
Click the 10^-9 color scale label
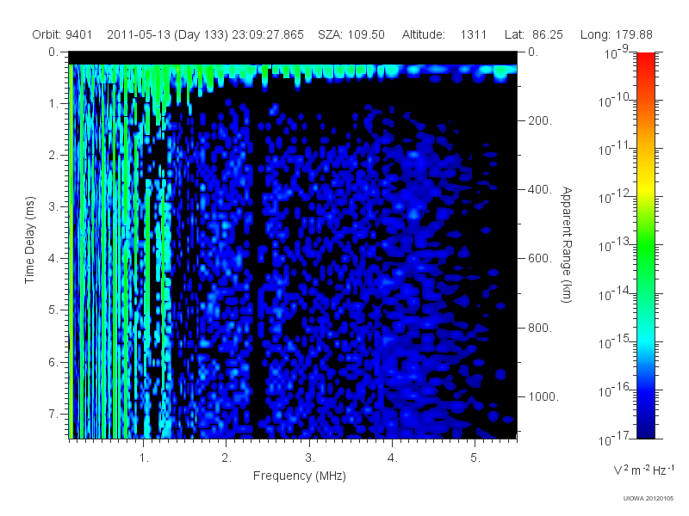pos(616,52)
